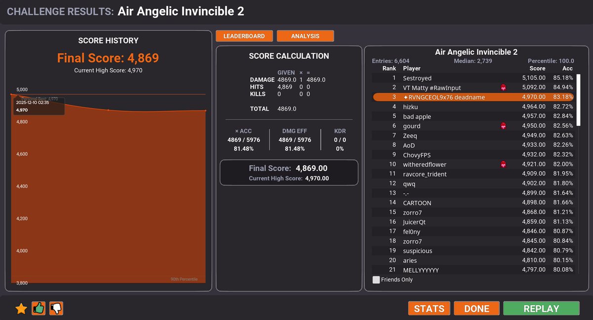Screen dimensions: 593x320
Task: Toggle the Friends Only checkbox
Action: [x=377, y=280]
